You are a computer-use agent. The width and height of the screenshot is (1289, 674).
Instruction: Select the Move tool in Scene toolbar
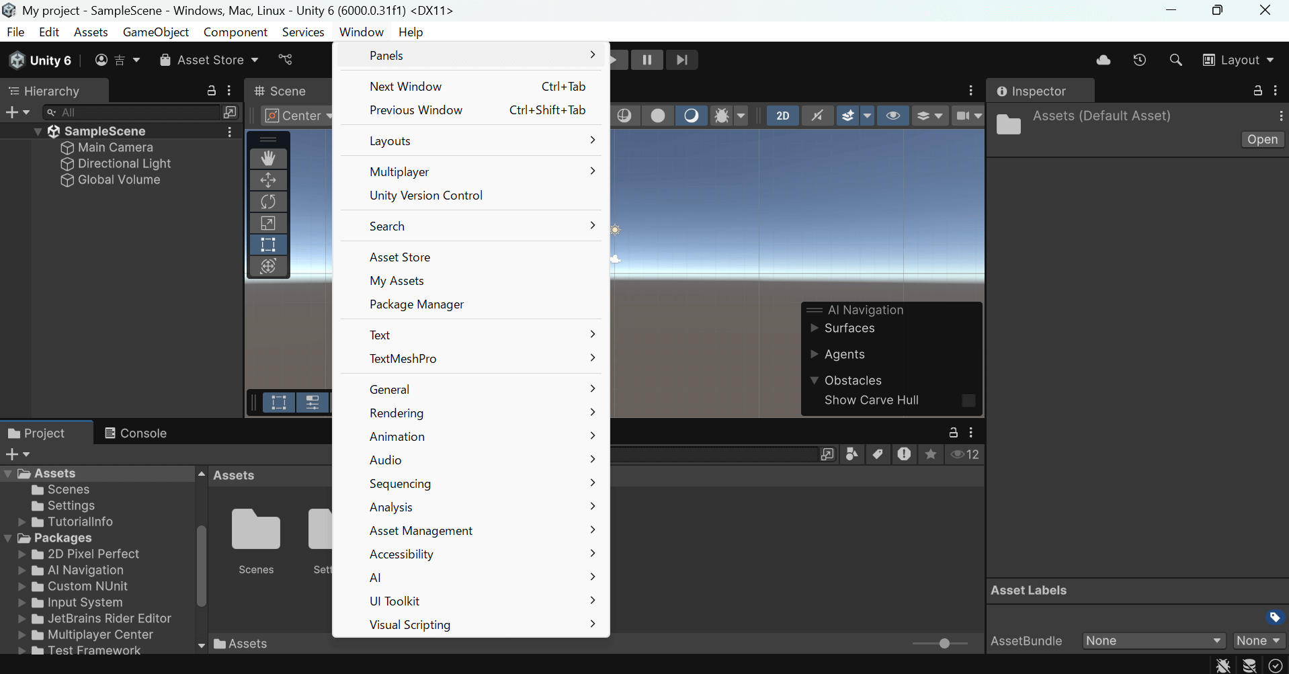point(268,180)
